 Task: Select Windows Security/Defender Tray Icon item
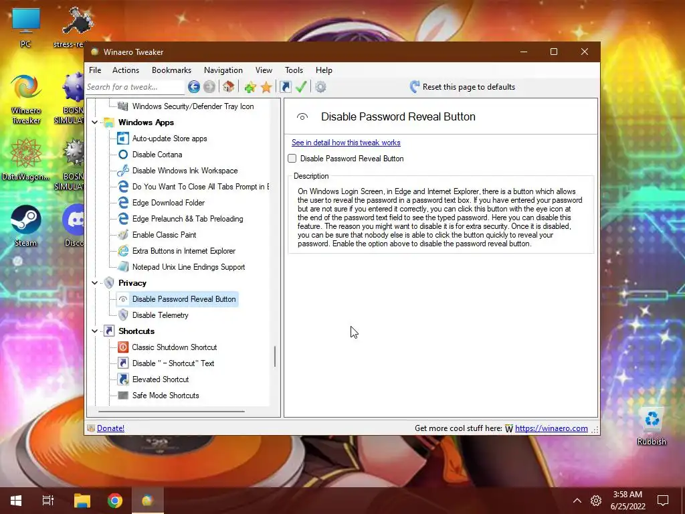[x=193, y=106]
